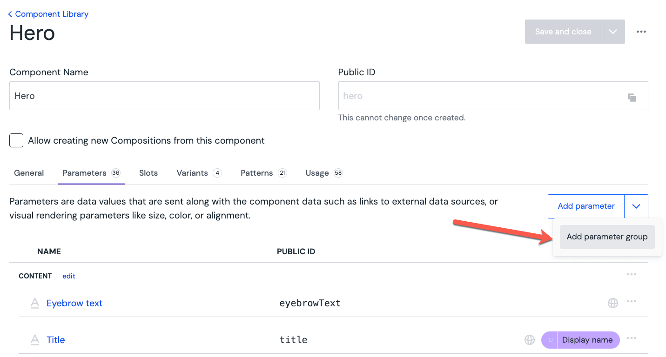Select Add parameter group menu option
The height and width of the screenshot is (357, 666).
click(x=607, y=237)
